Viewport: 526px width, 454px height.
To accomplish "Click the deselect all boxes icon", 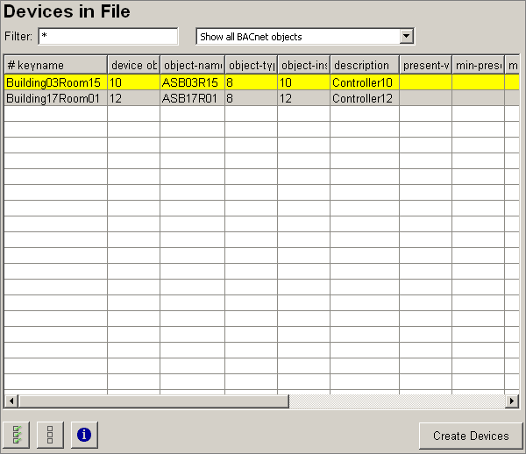I will click(50, 435).
